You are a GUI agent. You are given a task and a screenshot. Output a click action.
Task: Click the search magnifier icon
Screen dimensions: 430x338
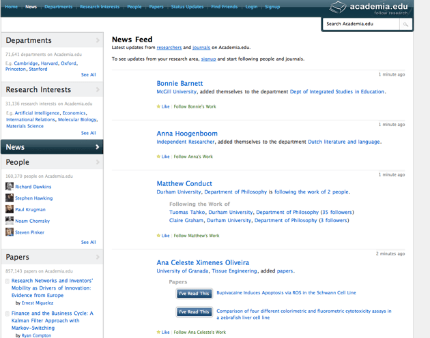point(405,25)
